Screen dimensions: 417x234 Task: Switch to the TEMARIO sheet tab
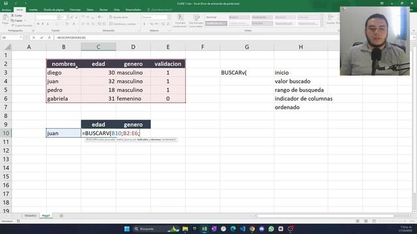click(31, 216)
